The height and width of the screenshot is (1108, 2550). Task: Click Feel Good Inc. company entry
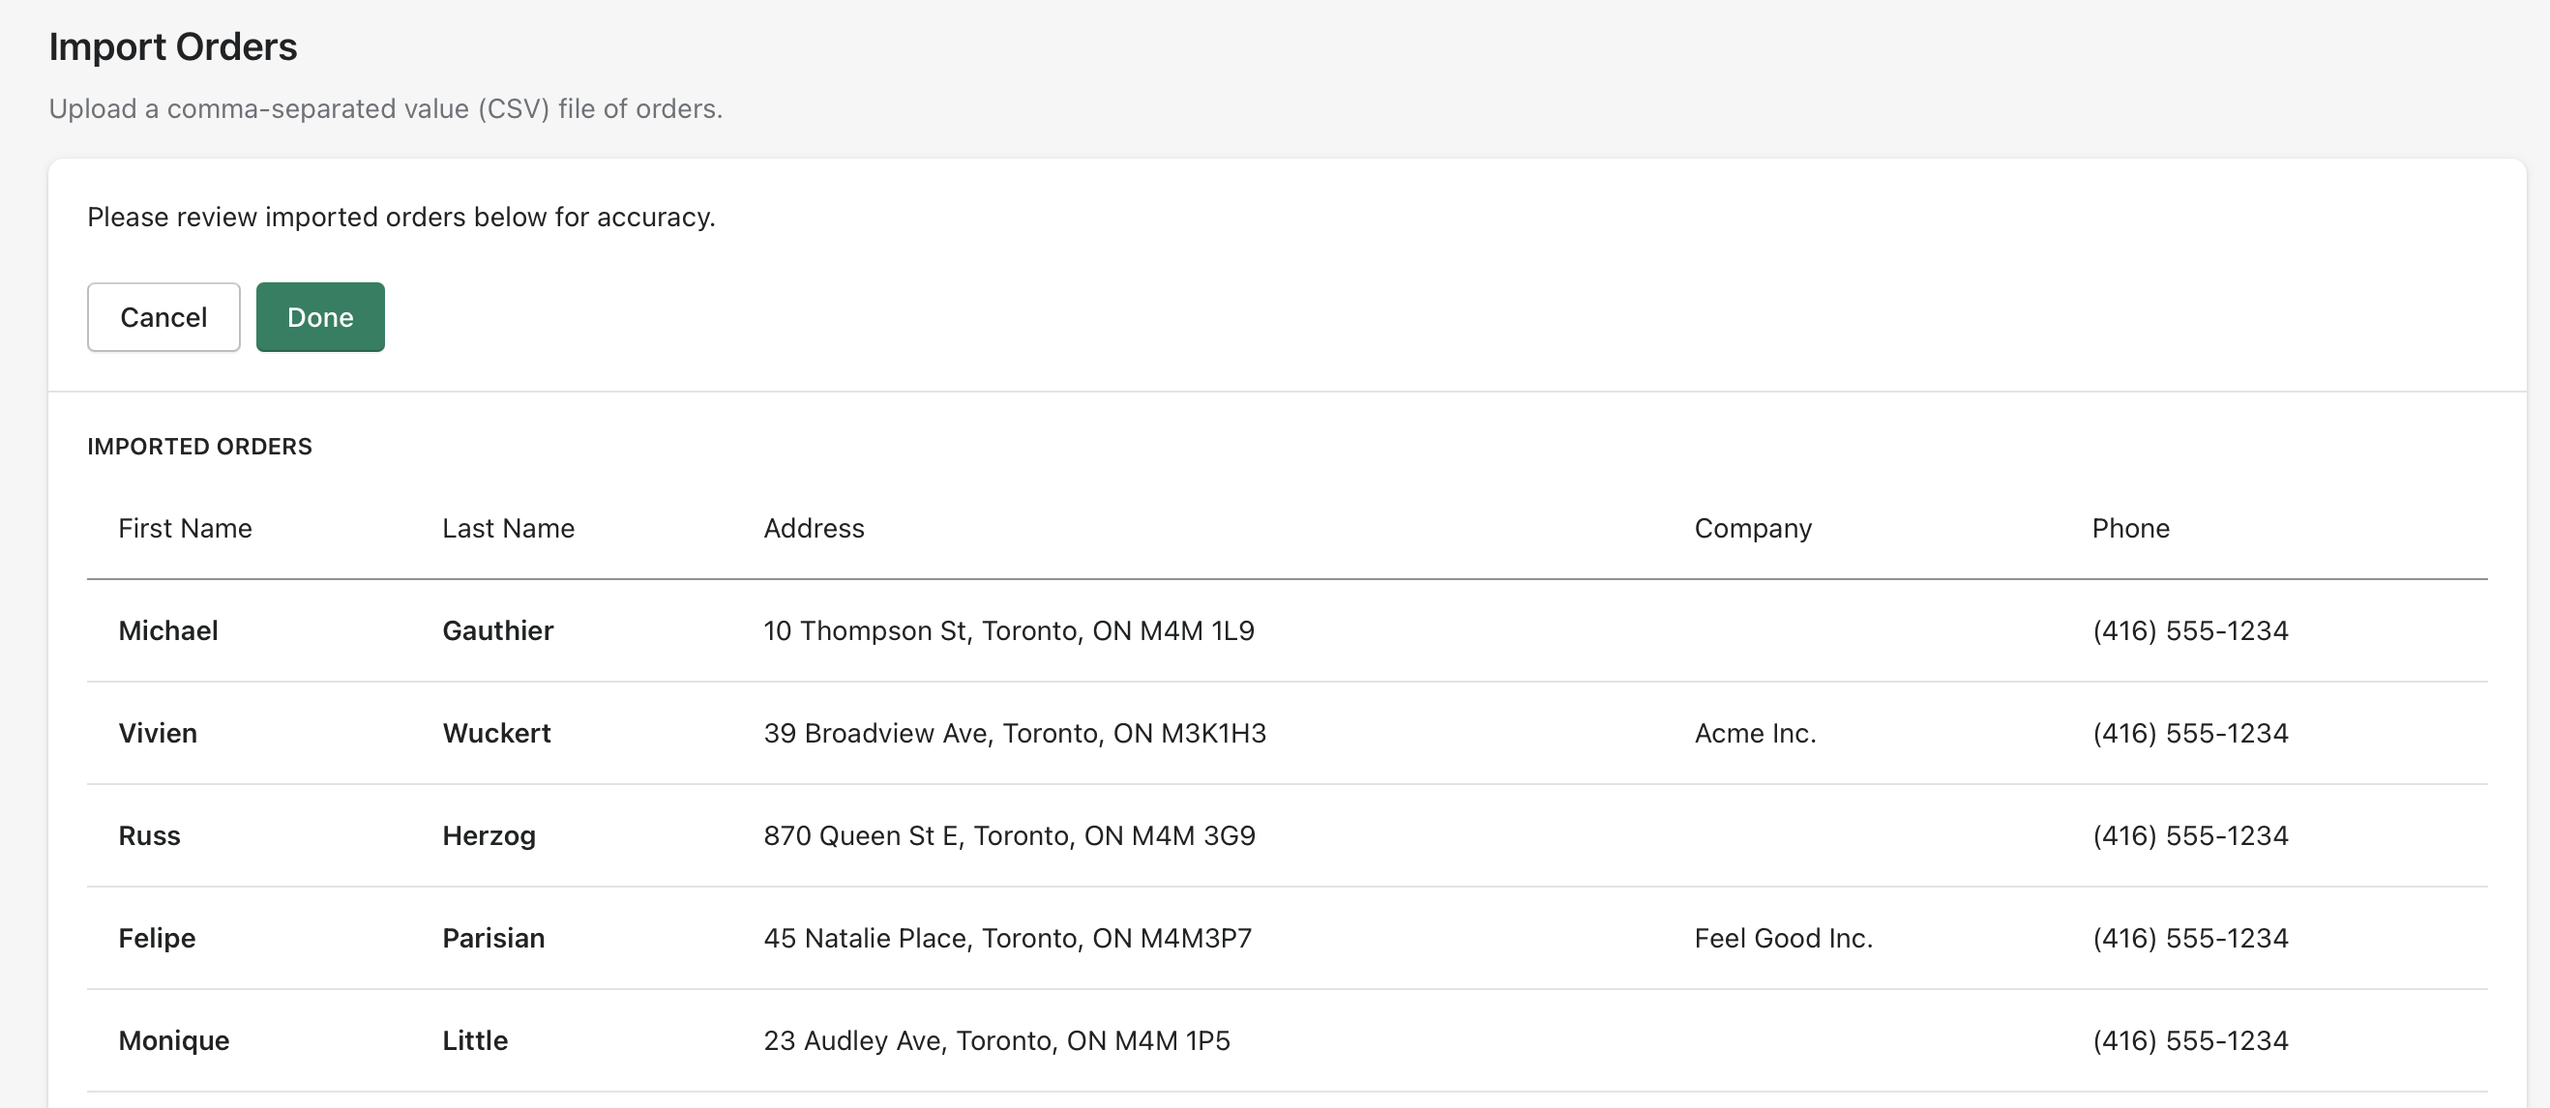coord(1783,938)
